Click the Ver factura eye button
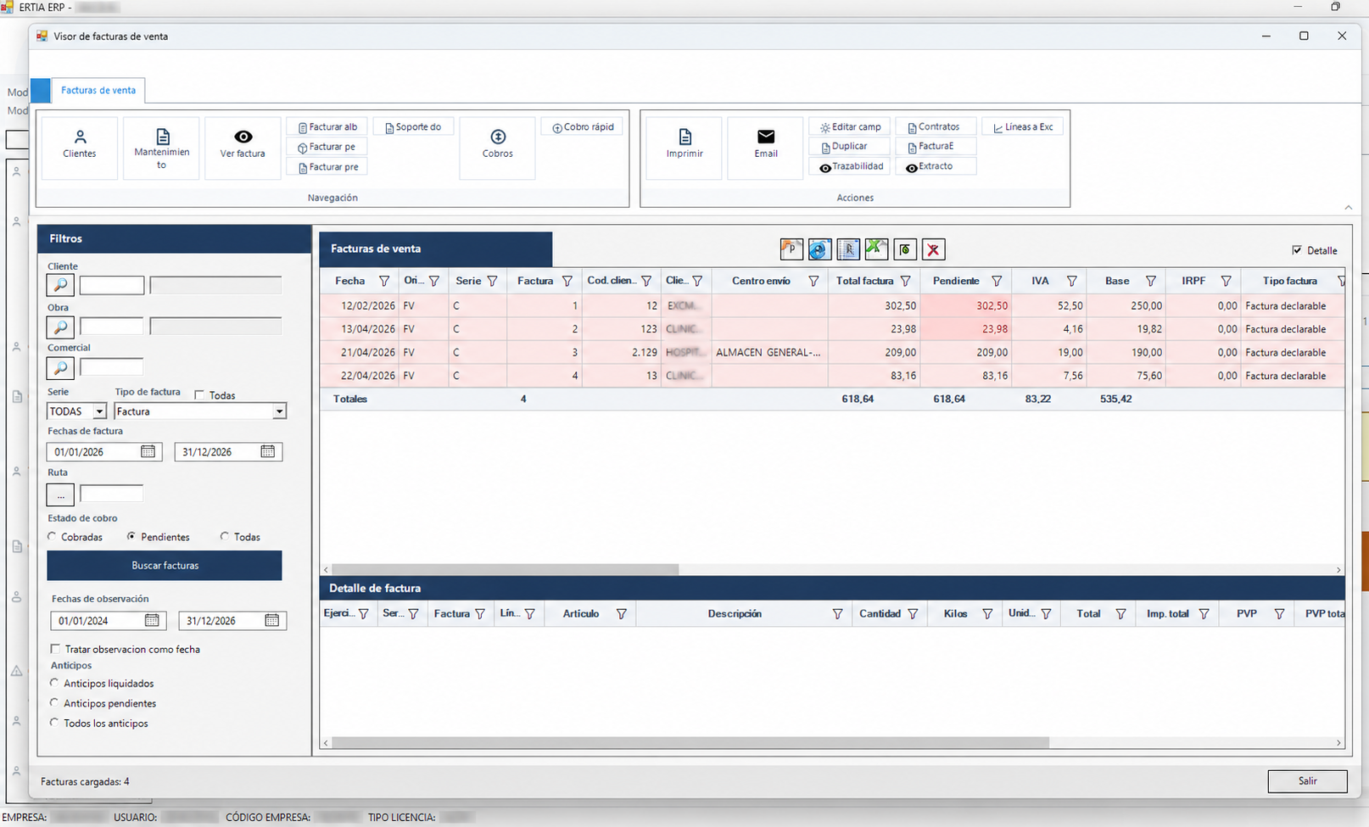This screenshot has width=1369, height=827. click(x=243, y=148)
